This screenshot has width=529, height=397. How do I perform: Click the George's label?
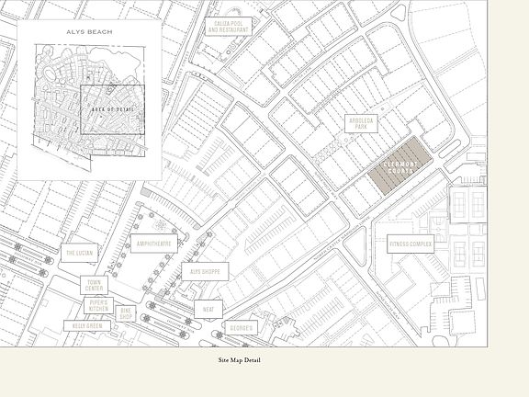[242, 328]
